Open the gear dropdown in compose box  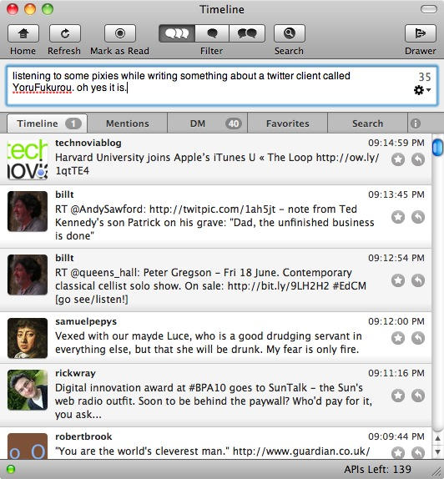tap(422, 90)
